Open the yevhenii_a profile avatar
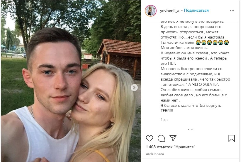This screenshot has height=162, width=241. pos(151,11)
